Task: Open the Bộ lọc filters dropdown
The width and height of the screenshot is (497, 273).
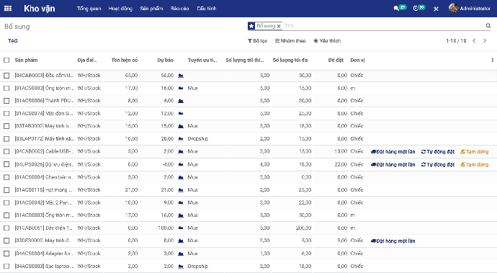Action: 257,40
